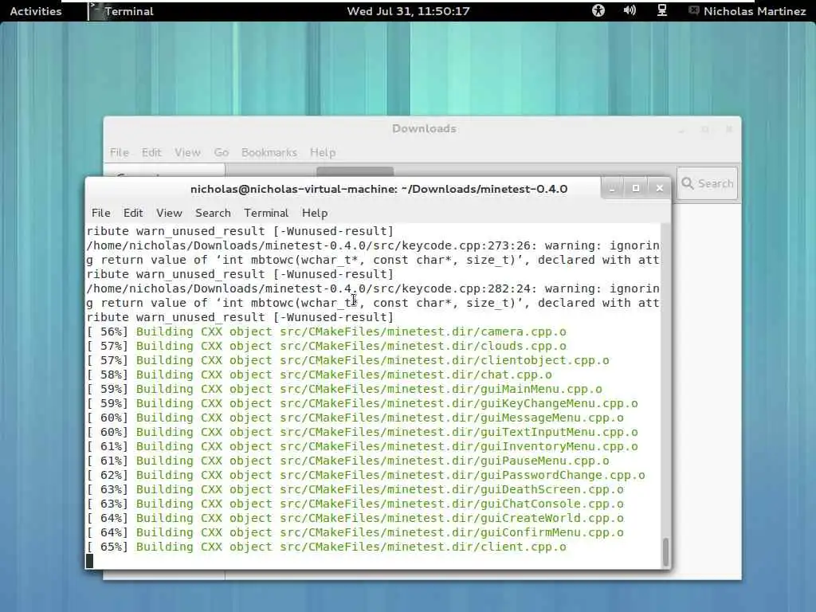Minimize the terminal window

(x=612, y=188)
